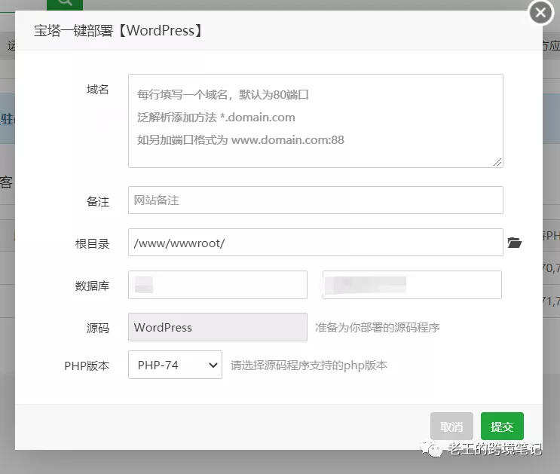Click the 请选择源码程序支持的php版本 hint text
This screenshot has height=474, width=560.
(309, 365)
